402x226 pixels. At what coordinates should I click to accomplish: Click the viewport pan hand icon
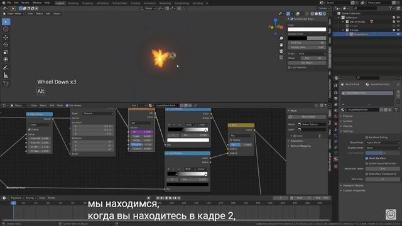pyautogui.click(x=281, y=45)
